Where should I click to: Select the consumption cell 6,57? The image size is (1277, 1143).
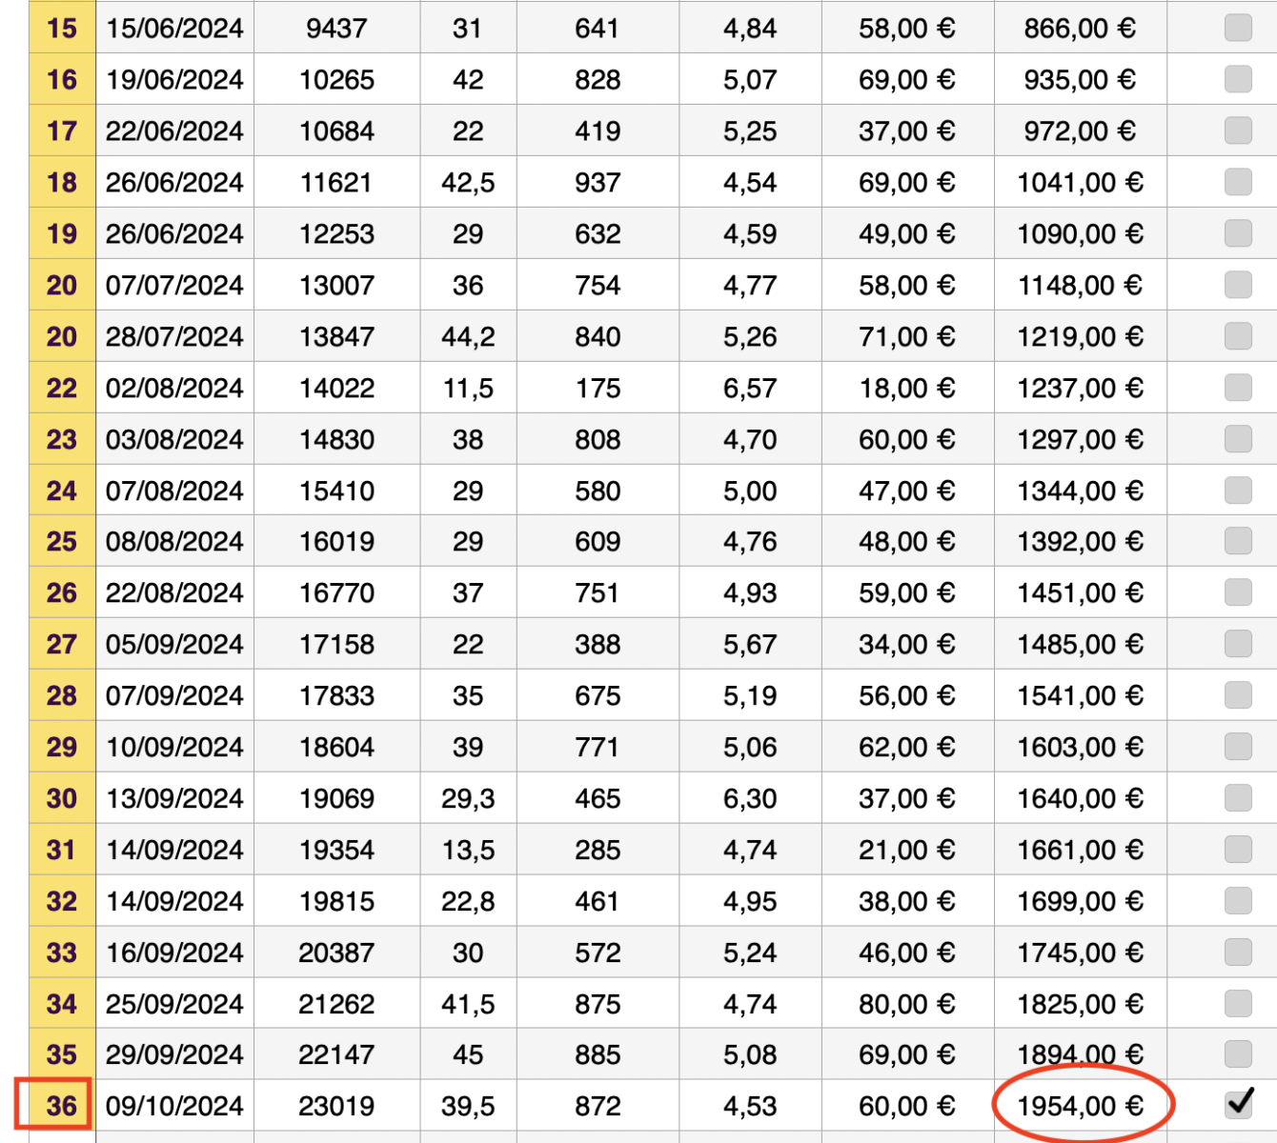click(750, 388)
